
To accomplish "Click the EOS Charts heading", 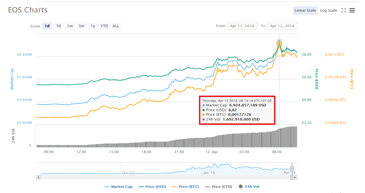I will [28, 10].
